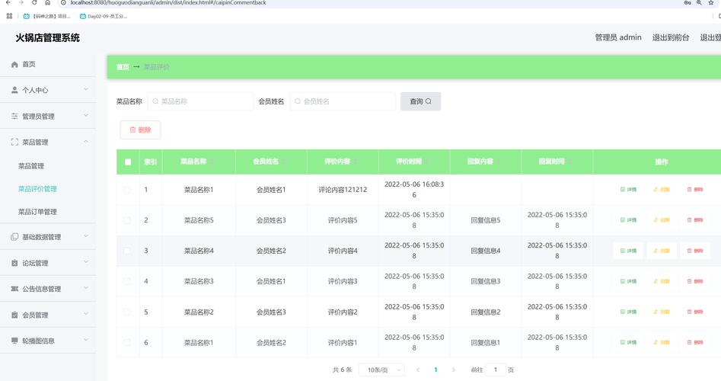
Task: Check the checkbox for row index 1
Action: 127,190
